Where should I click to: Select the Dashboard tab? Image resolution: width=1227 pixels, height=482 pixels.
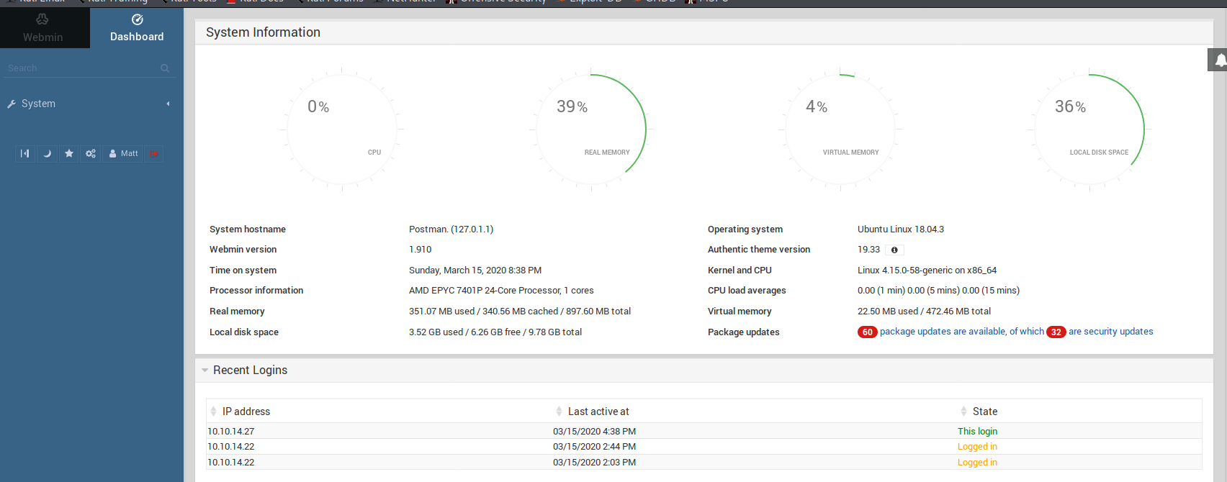137,29
